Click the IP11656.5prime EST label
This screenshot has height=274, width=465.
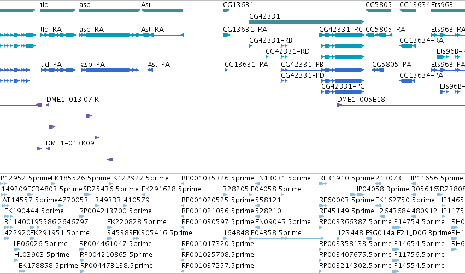(437, 178)
